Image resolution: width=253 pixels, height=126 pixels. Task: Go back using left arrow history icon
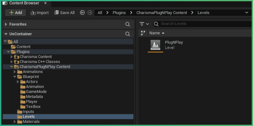tap(82, 13)
